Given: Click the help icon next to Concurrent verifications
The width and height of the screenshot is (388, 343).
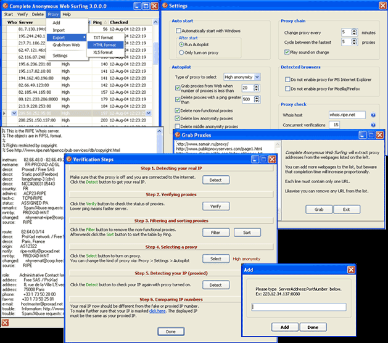Looking at the screenshot, I should coord(373,125).
